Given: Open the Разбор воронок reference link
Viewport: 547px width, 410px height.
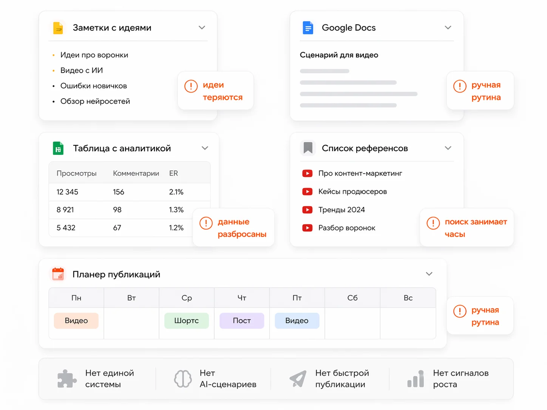Looking at the screenshot, I should pyautogui.click(x=346, y=228).
